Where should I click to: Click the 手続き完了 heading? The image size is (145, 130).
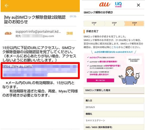pos(92,31)
